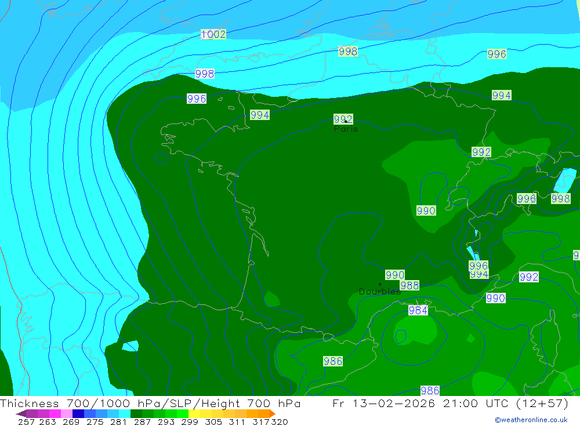Pick the bright lime green legend swatch

pyautogui.click(x=183, y=413)
